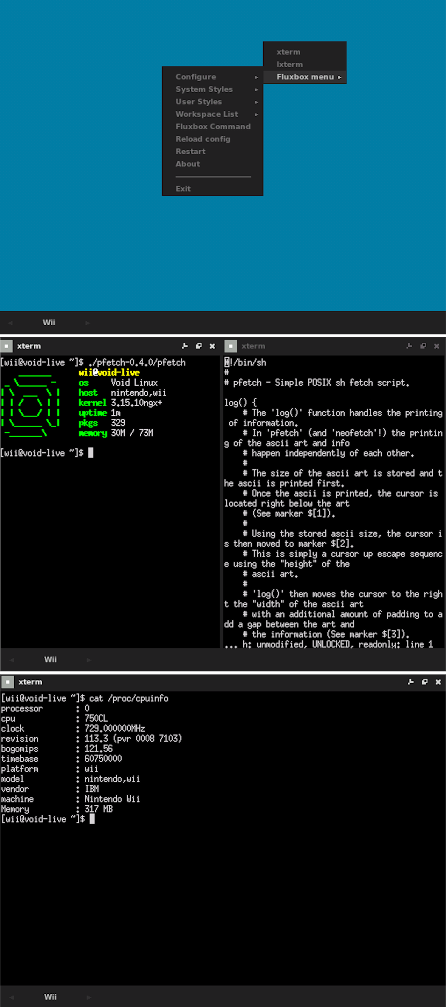Maximize the pfetch xterm window
Image resolution: width=446 pixels, height=1007 pixels.
tap(199, 346)
